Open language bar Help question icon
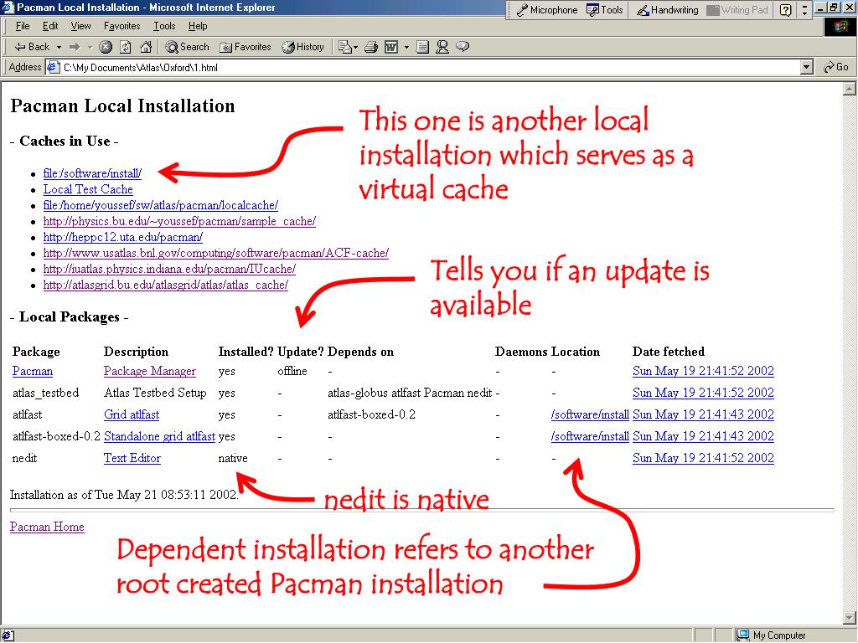 pyautogui.click(x=785, y=10)
